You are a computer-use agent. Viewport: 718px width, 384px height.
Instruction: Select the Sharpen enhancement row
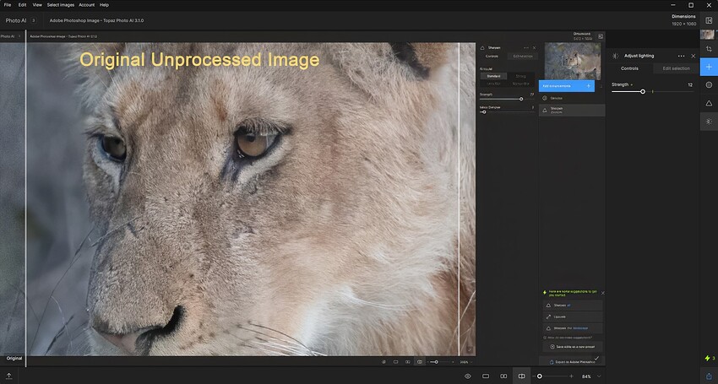point(572,111)
